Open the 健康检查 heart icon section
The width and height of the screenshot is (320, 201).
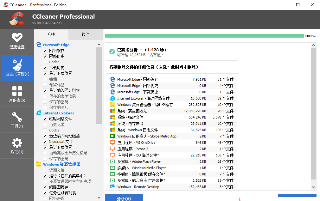17,41
